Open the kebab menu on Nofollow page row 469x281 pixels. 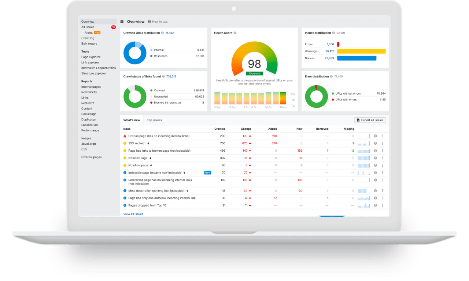click(382, 165)
